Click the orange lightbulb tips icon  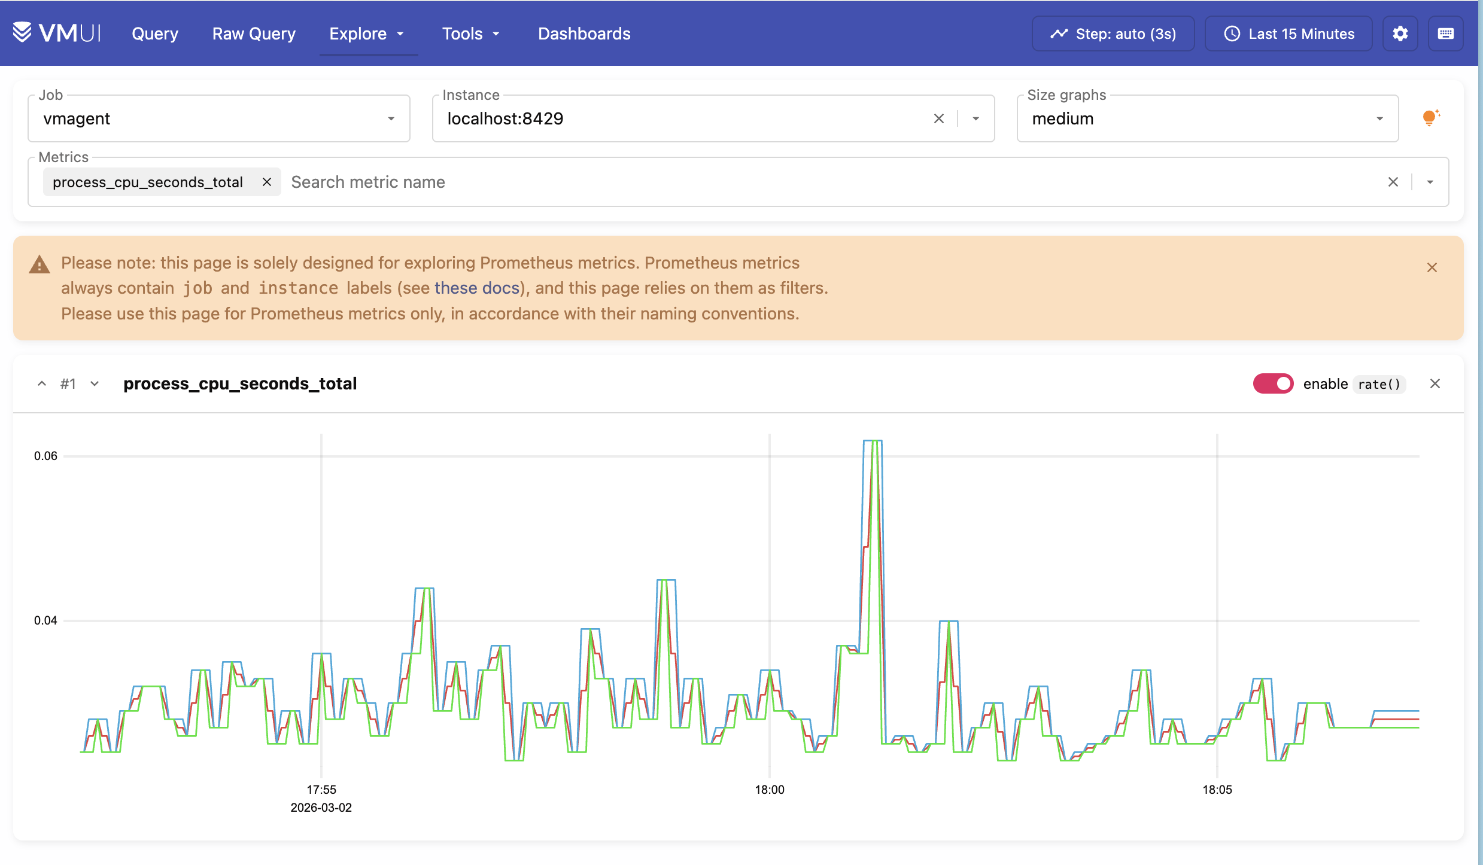(x=1431, y=118)
